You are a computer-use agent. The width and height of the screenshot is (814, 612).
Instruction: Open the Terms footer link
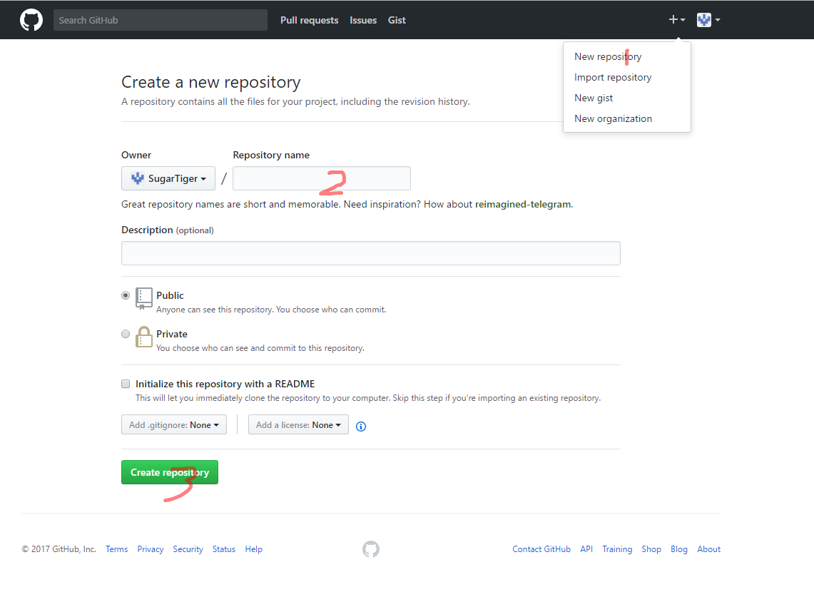coord(116,549)
